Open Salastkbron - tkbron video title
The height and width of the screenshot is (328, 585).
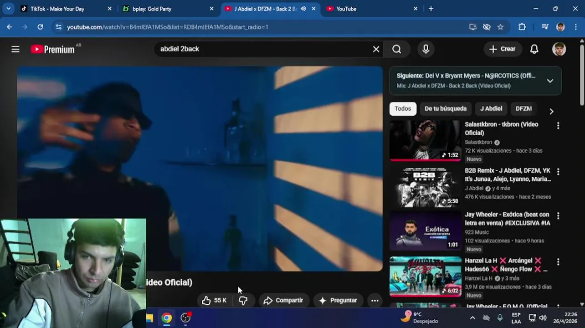(x=501, y=128)
